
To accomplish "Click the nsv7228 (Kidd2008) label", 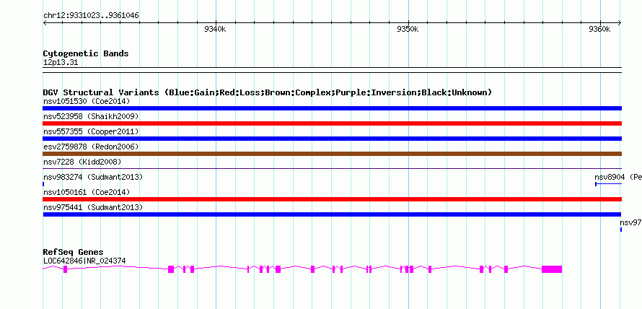I will point(82,162).
